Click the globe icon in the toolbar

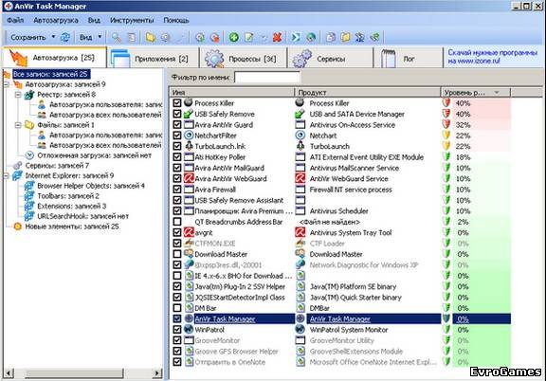click(311, 37)
